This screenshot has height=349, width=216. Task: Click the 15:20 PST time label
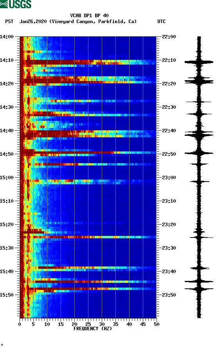point(7,225)
